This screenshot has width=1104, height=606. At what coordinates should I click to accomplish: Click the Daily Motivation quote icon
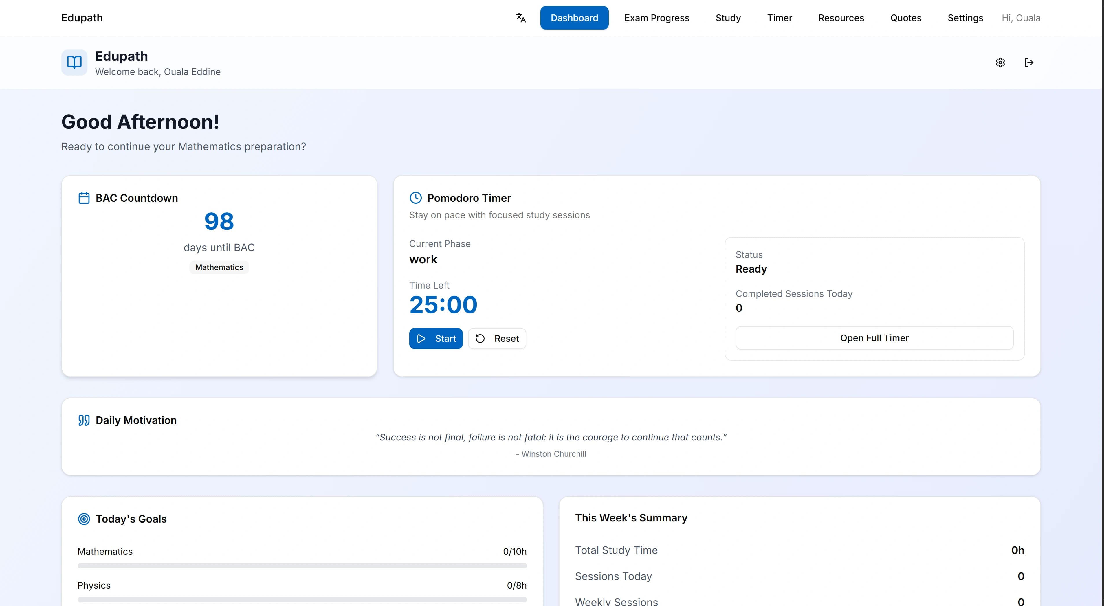84,420
